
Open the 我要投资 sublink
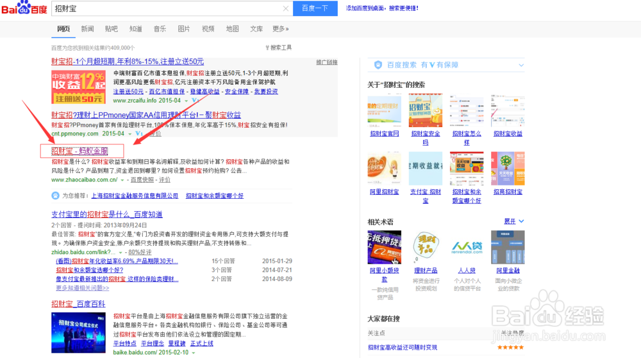click(266, 91)
